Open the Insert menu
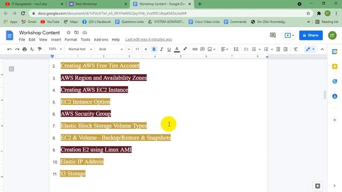This screenshot has height=192, width=342. (x=56, y=39)
